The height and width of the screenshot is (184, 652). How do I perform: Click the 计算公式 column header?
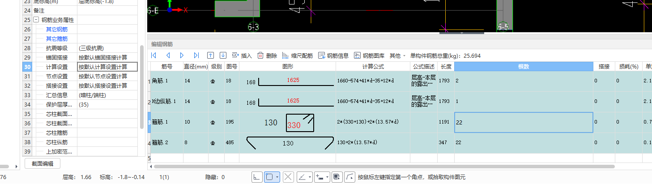click(x=373, y=66)
